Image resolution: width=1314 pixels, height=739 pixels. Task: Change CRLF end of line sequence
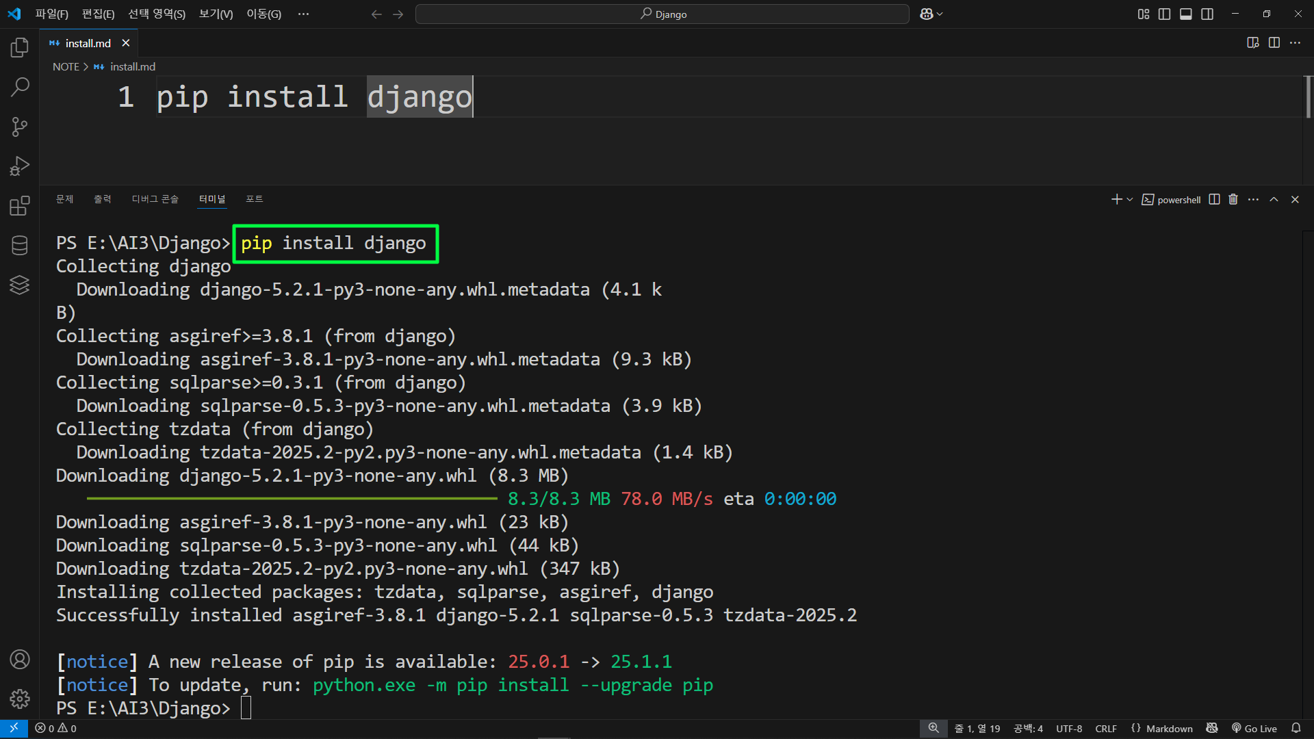1106,729
